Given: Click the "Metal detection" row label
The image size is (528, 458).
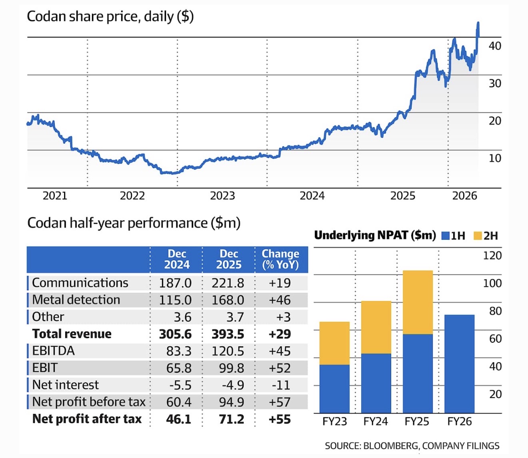Looking at the screenshot, I should coord(76,300).
